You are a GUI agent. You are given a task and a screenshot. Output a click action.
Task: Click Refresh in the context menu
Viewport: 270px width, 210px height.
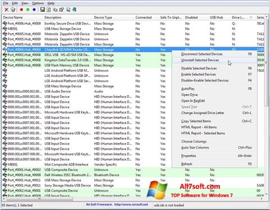215,164
